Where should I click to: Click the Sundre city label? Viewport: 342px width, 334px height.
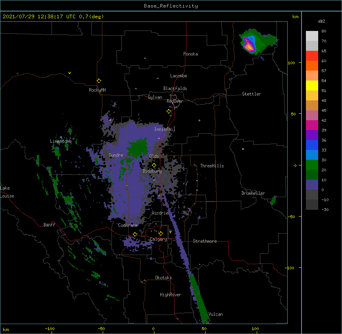point(116,155)
